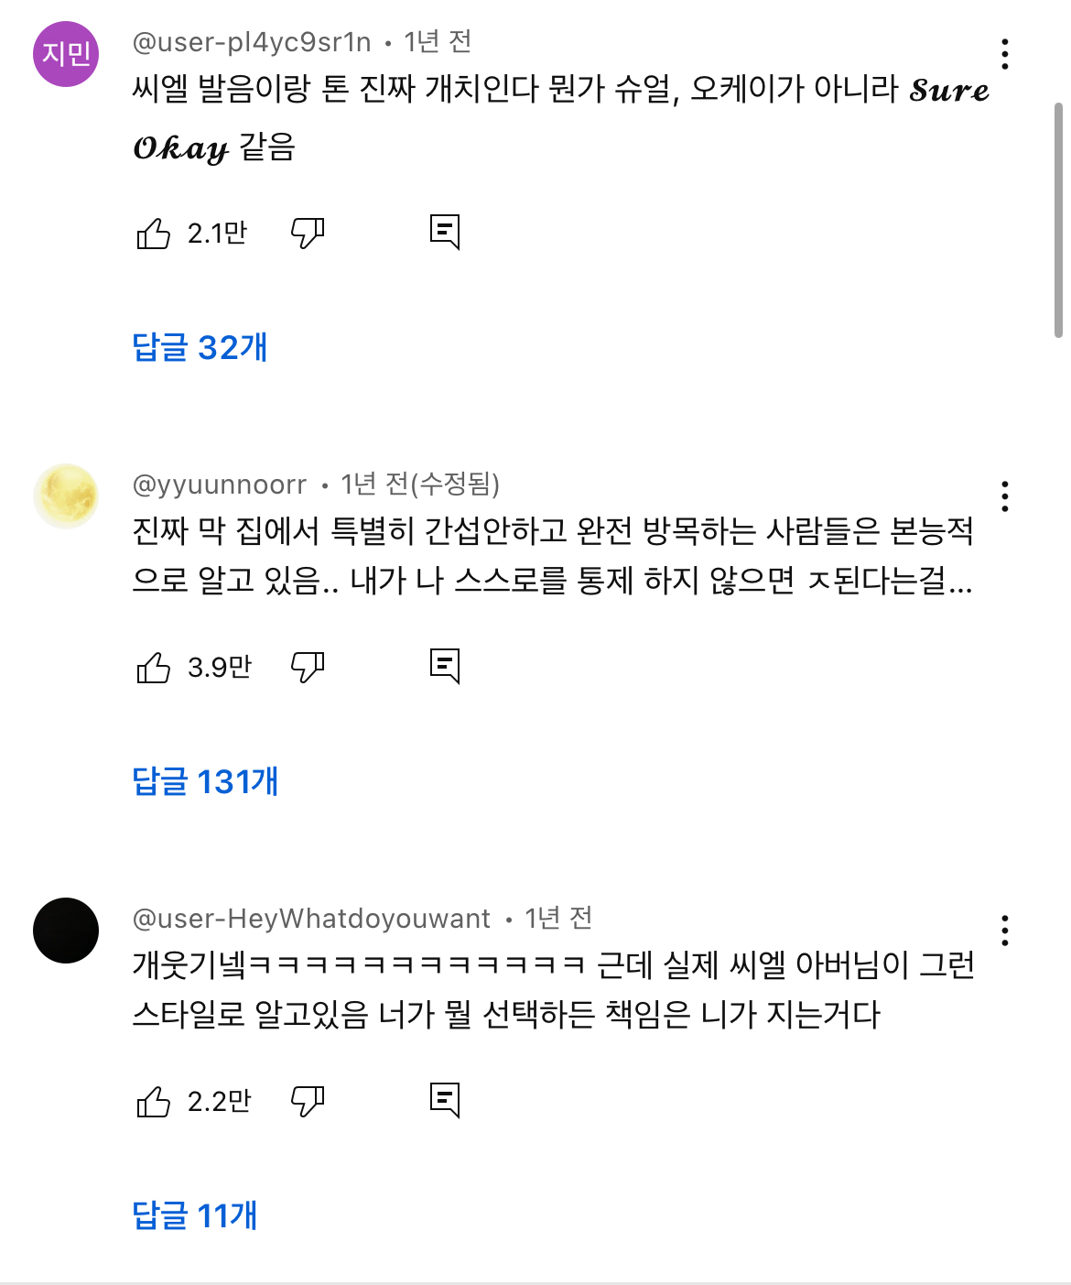Open options menu for @user-HeyWhatdoyouwant comment

tap(1005, 931)
